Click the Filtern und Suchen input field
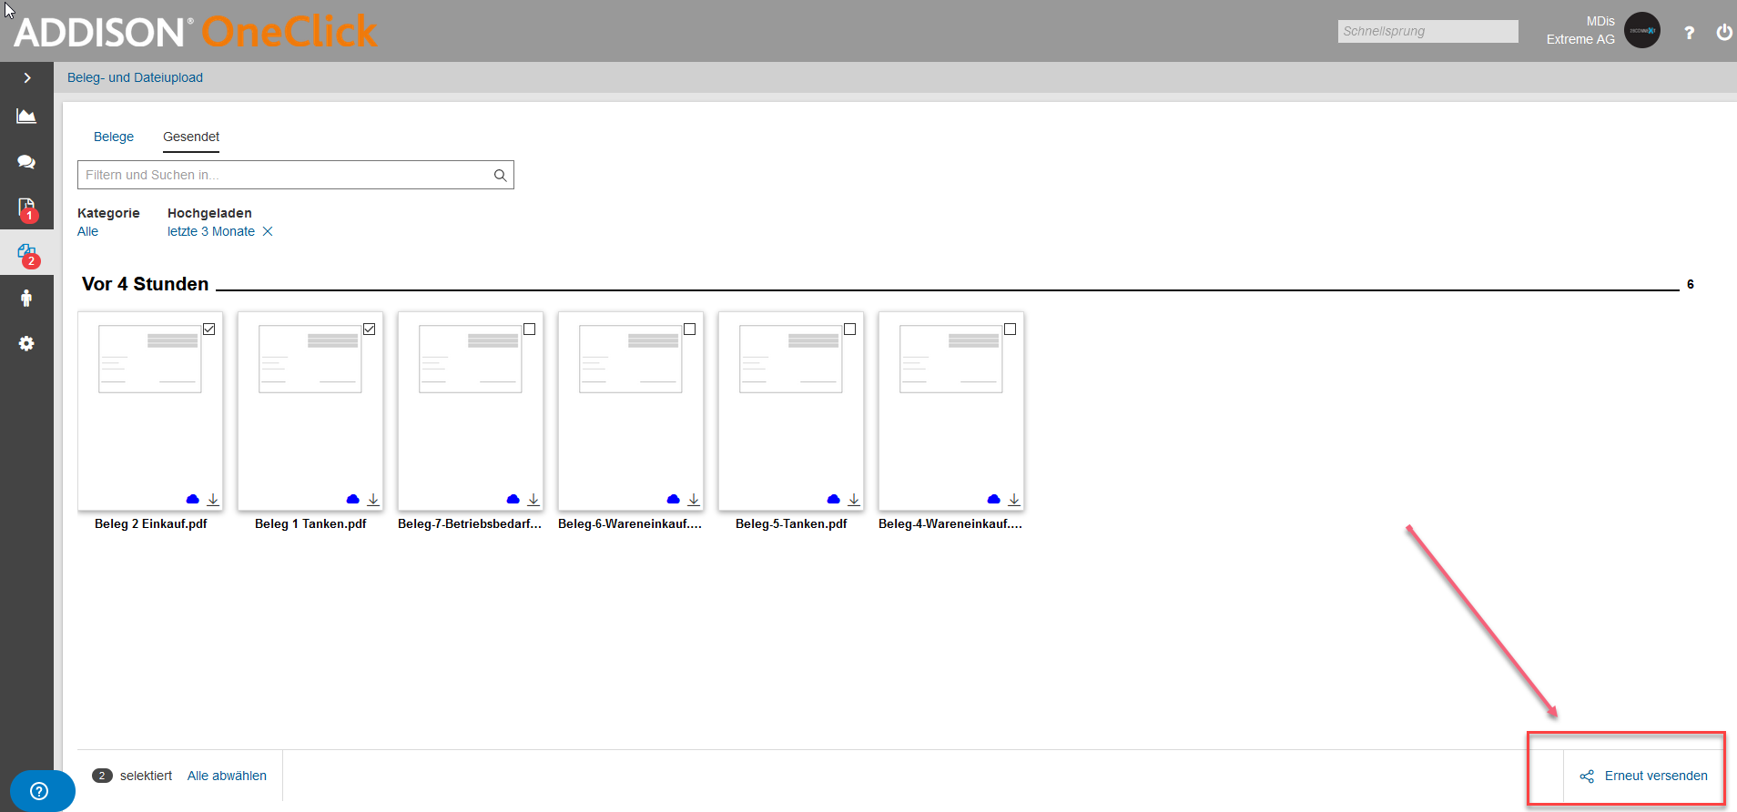 (296, 175)
